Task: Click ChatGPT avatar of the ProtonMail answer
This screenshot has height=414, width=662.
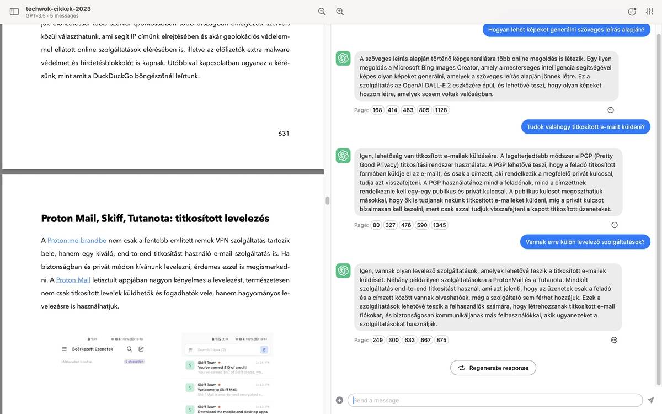Action: point(343,270)
